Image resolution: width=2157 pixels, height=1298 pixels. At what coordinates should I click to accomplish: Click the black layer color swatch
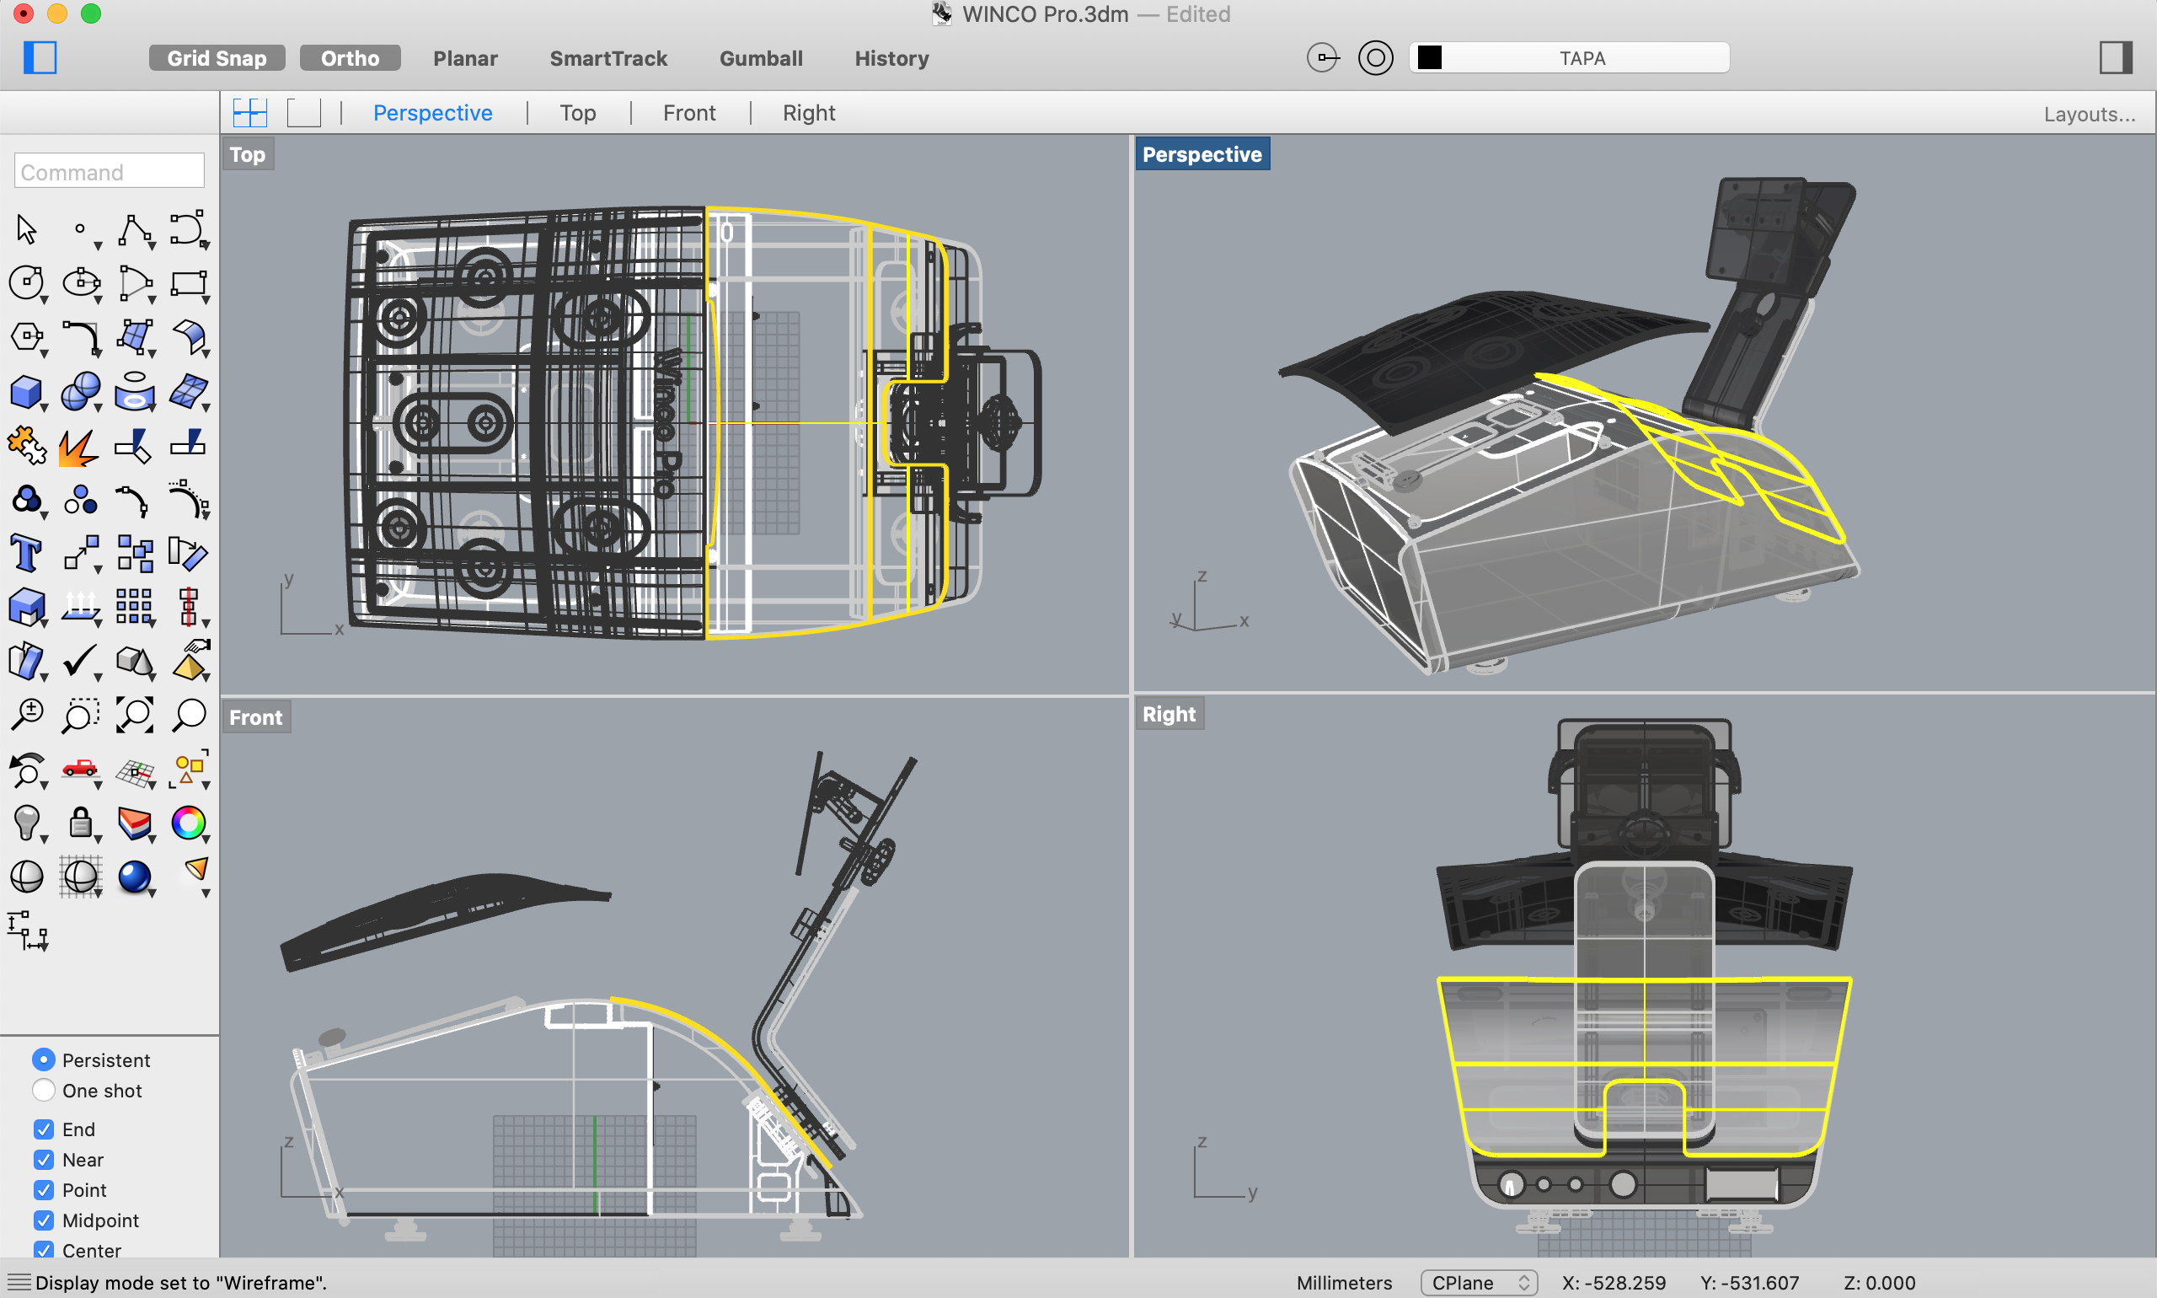point(1430,57)
